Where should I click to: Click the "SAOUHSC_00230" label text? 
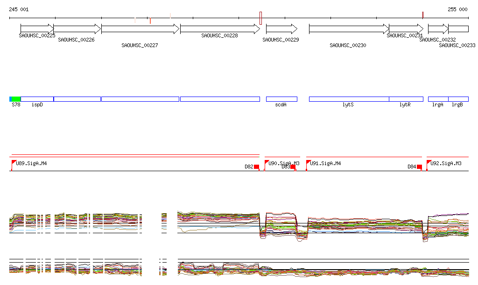tap(348, 45)
